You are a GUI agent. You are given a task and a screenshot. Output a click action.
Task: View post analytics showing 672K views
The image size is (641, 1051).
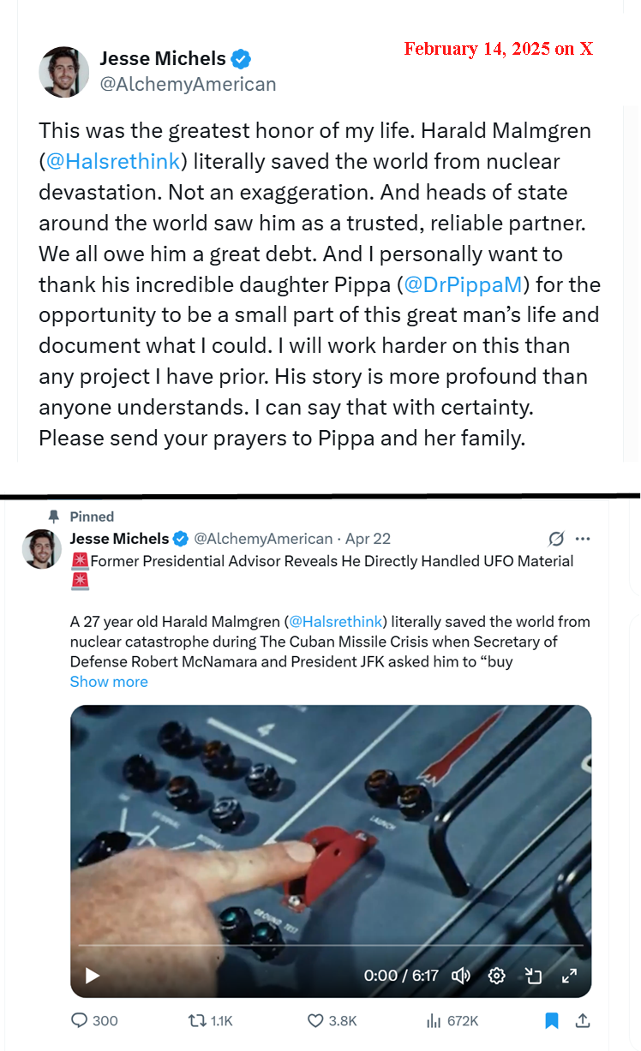click(x=452, y=1021)
